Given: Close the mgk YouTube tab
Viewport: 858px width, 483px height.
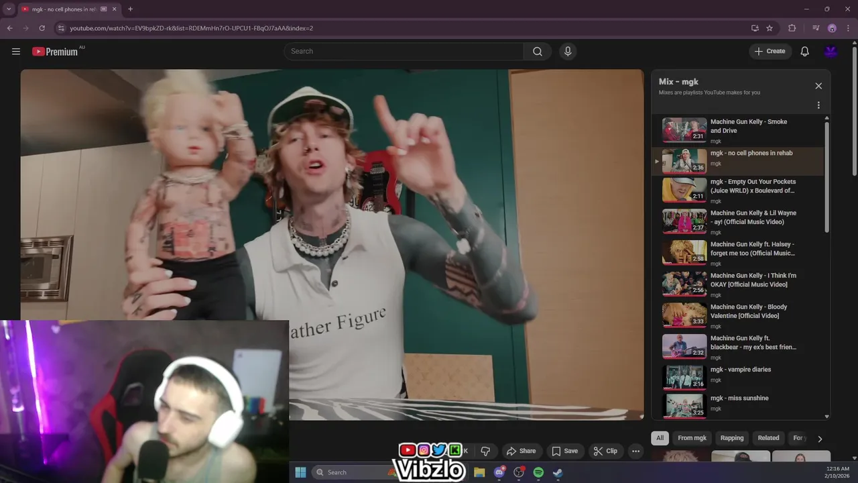Looking at the screenshot, I should coord(115,9).
